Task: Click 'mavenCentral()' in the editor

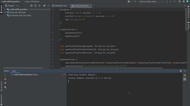Action: coord(74,33)
